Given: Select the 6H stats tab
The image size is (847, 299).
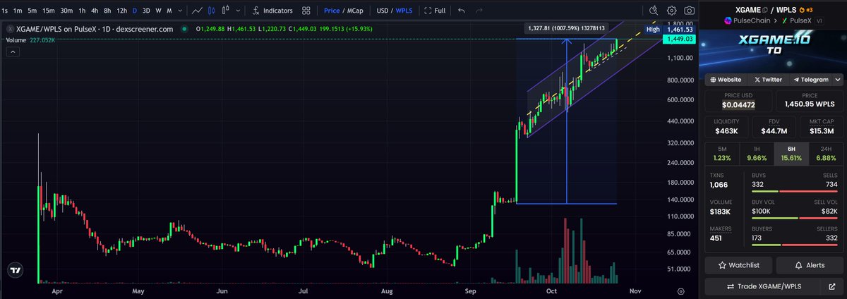Looking at the screenshot, I should click(x=791, y=152).
